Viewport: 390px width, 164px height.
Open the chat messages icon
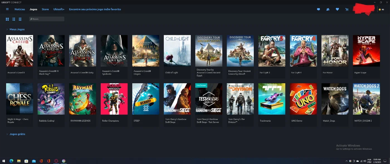tap(318, 9)
